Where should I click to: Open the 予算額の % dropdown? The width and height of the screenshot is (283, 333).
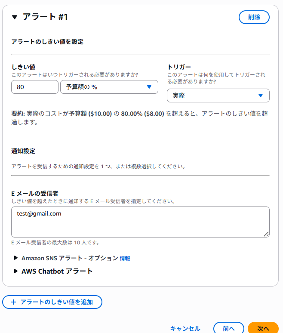click(x=109, y=87)
